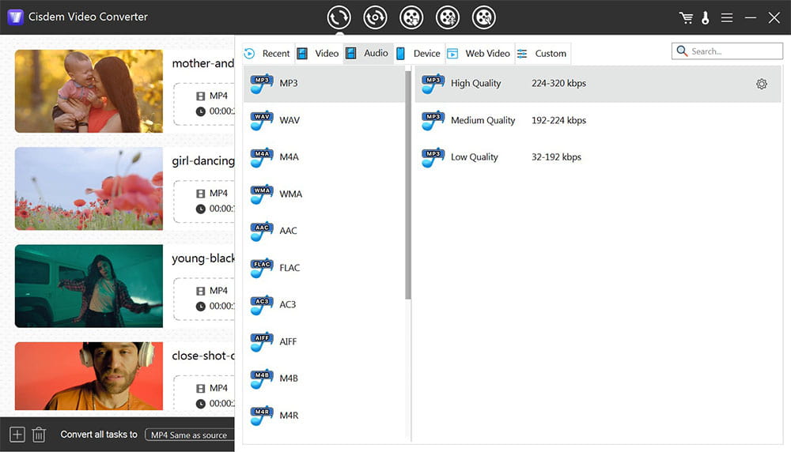Open the hamburger menu in title bar
Viewport: 791px width, 452px height.
[x=727, y=17]
